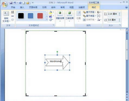Click the shape outline pen icon

coord(51,16)
